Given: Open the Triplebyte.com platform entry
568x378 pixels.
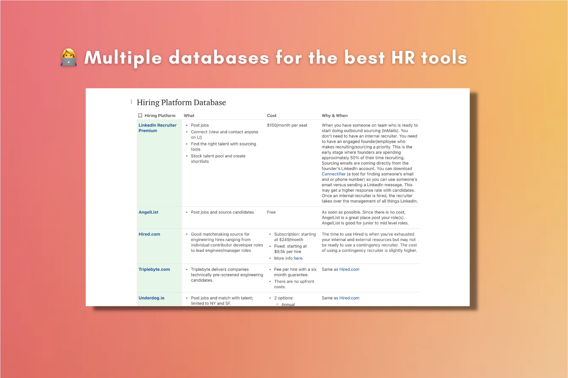Looking at the screenshot, I should 154,270.
